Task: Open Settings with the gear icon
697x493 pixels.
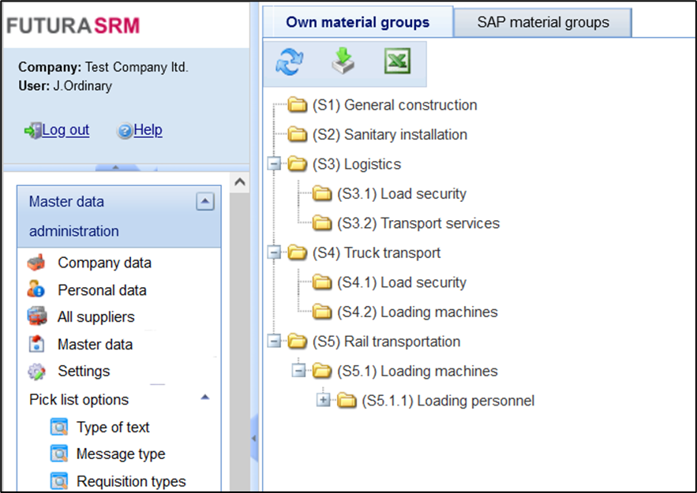Action: pos(83,371)
